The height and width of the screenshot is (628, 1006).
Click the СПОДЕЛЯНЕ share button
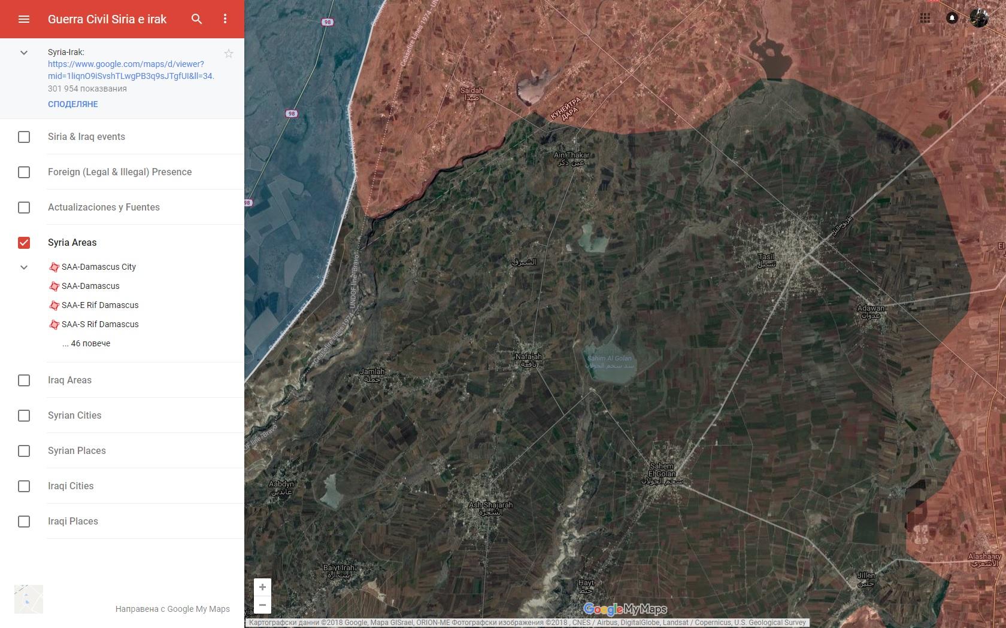click(x=73, y=104)
